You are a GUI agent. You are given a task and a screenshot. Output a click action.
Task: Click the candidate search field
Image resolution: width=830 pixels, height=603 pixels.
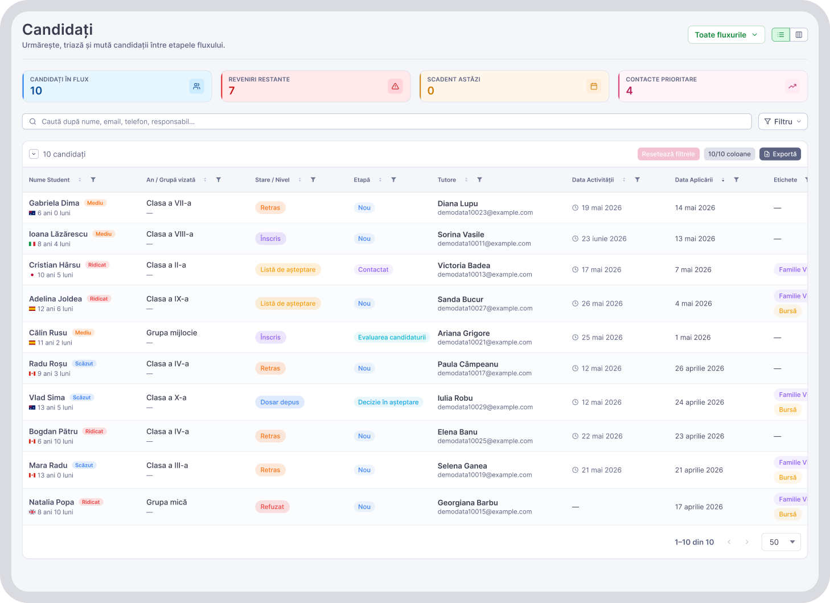pyautogui.click(x=387, y=121)
